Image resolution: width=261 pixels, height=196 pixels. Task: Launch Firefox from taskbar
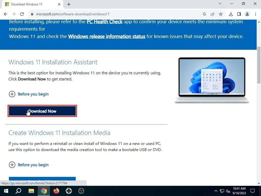(56, 191)
